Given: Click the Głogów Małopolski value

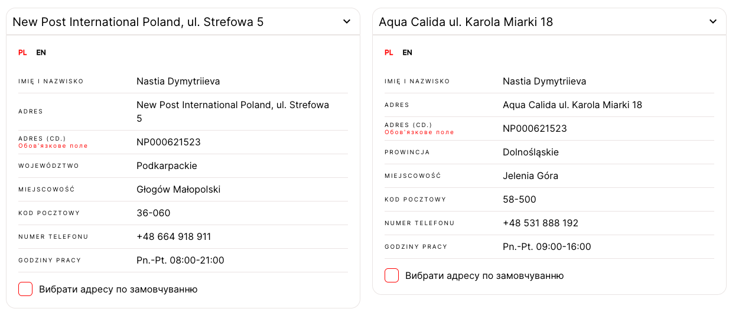Looking at the screenshot, I should point(178,190).
